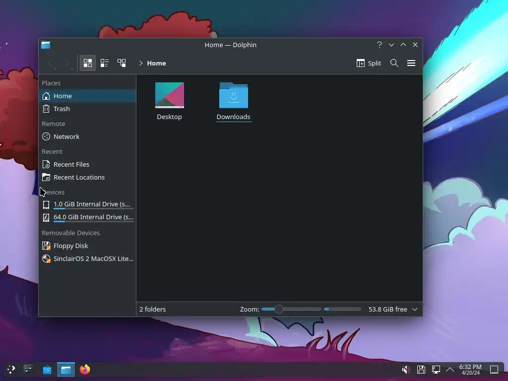
Task: Adjust the Zoom slider handle
Action: pos(279,309)
